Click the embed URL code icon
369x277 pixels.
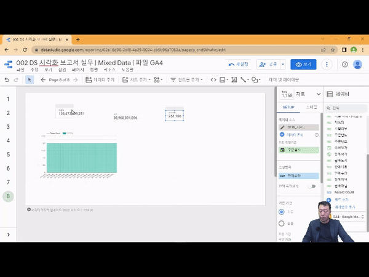(213, 79)
